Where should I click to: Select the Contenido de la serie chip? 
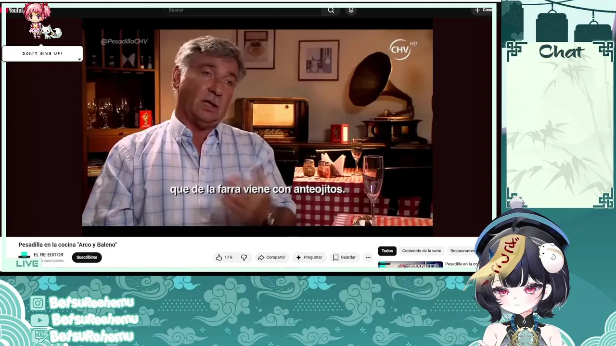(422, 251)
